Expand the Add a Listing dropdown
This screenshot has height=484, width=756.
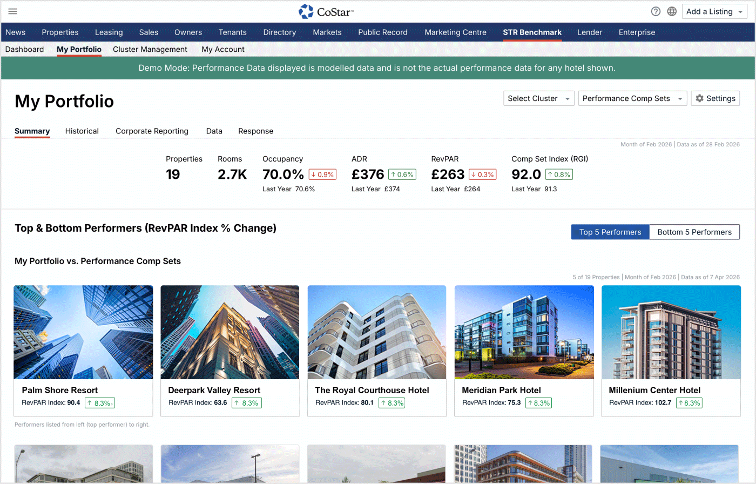pyautogui.click(x=715, y=11)
